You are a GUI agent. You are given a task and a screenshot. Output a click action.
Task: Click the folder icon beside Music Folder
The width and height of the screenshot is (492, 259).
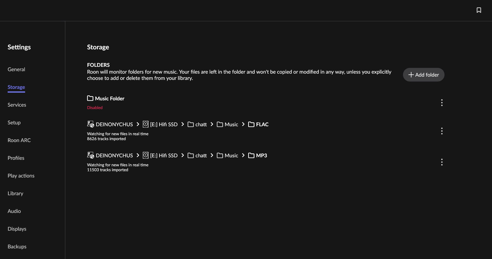point(90,98)
